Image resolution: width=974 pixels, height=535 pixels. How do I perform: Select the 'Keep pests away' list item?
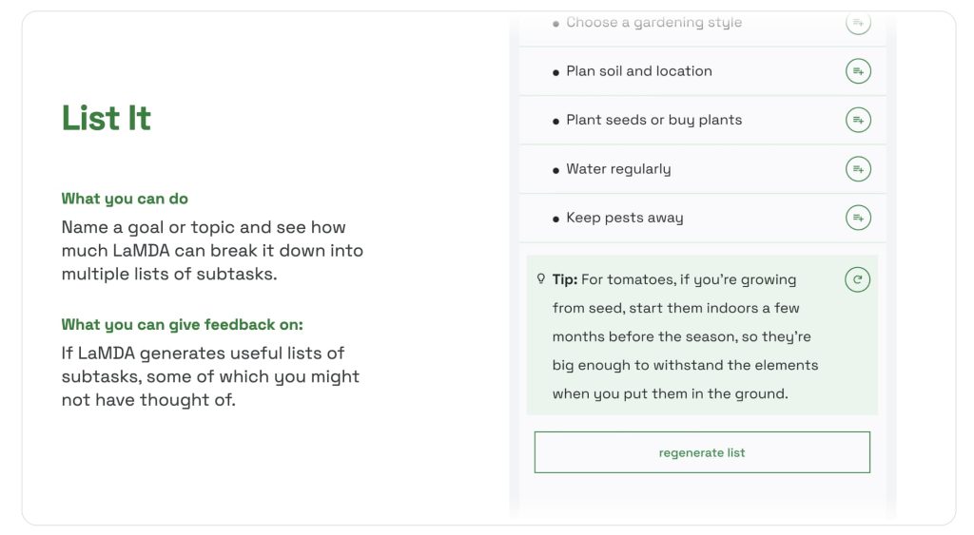[624, 218]
